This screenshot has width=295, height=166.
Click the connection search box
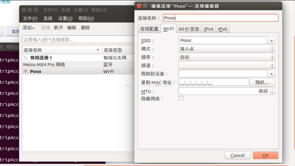click(78, 40)
